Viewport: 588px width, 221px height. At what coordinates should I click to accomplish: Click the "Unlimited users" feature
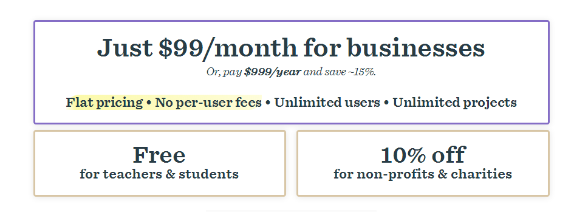tap(327, 102)
